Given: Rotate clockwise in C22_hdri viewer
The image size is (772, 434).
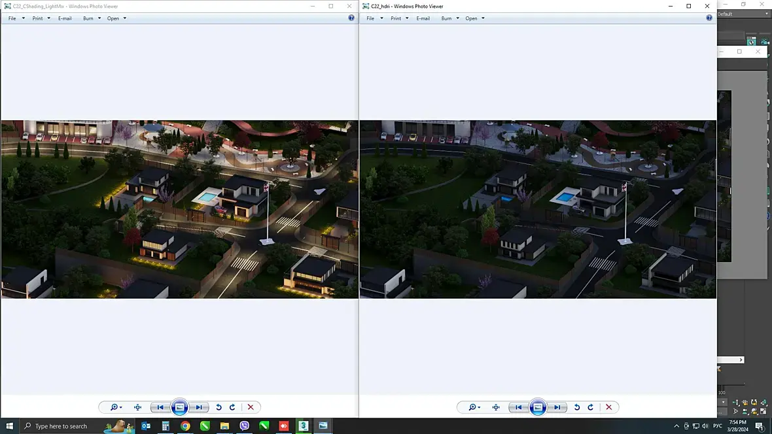Looking at the screenshot, I should pyautogui.click(x=590, y=407).
